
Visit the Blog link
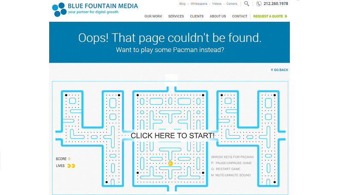click(x=183, y=4)
